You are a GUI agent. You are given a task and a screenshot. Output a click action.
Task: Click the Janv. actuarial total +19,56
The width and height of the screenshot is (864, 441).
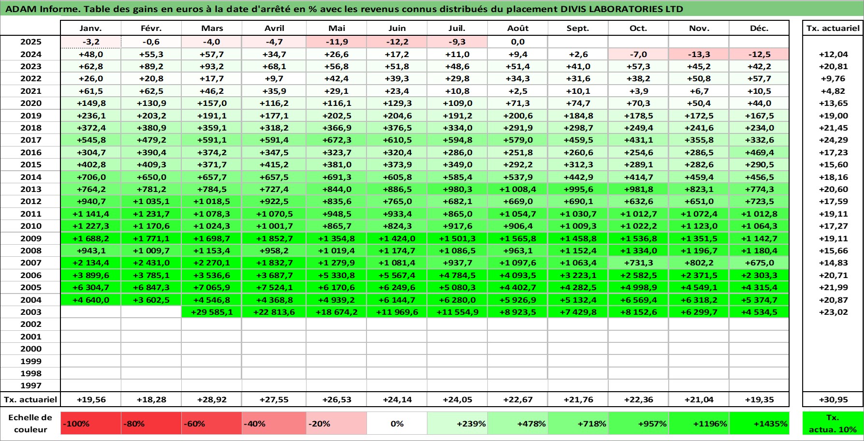click(x=91, y=399)
